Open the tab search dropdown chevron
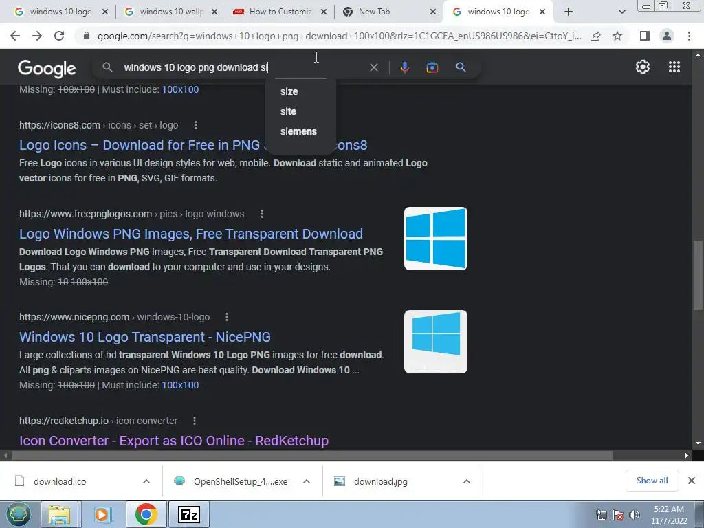This screenshot has height=528, width=704. pyautogui.click(x=621, y=12)
